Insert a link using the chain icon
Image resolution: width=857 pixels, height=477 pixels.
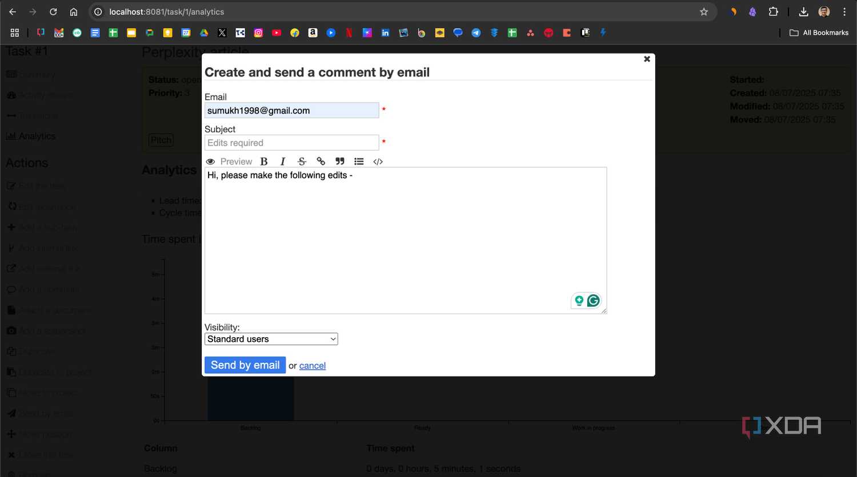pyautogui.click(x=321, y=161)
